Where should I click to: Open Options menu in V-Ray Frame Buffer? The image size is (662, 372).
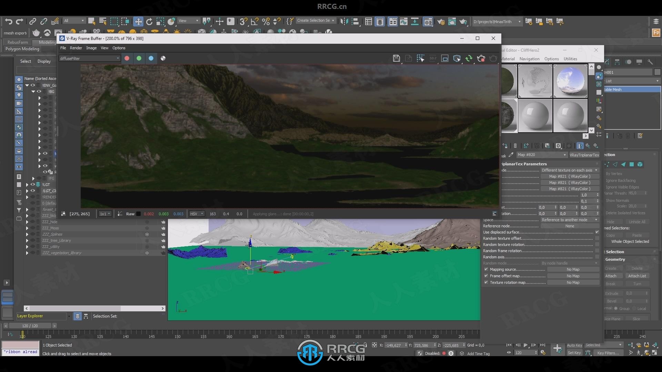click(119, 48)
